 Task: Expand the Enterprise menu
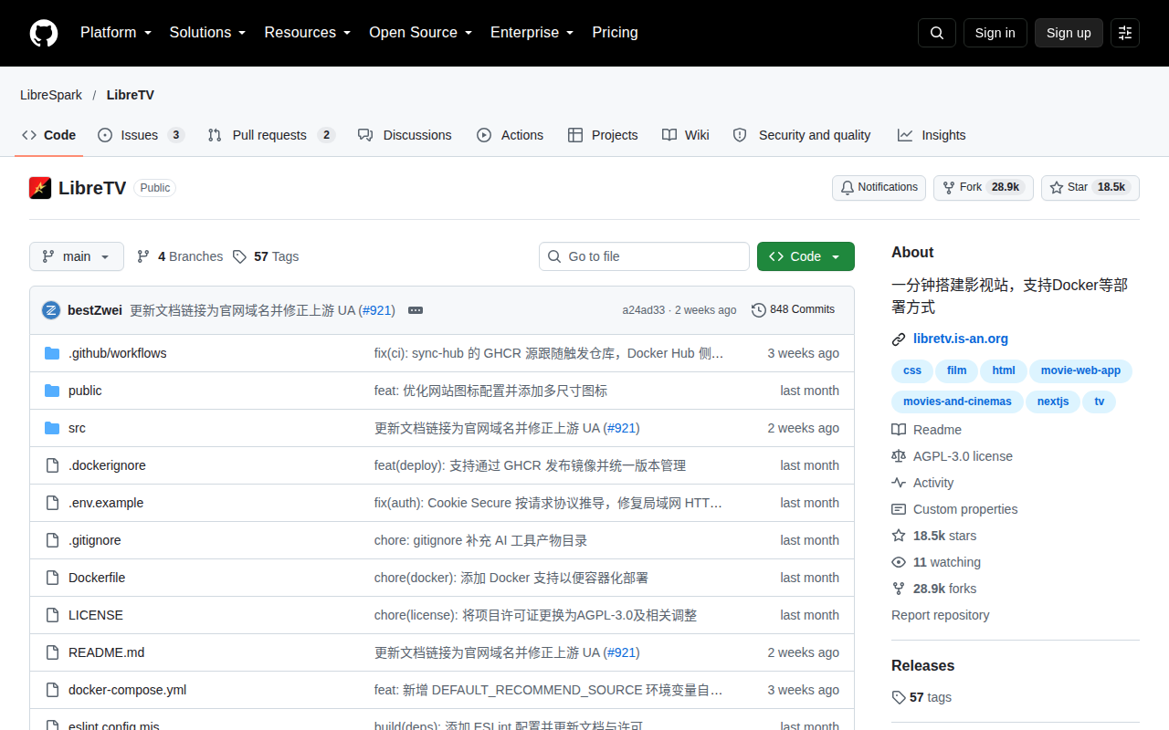(x=532, y=33)
